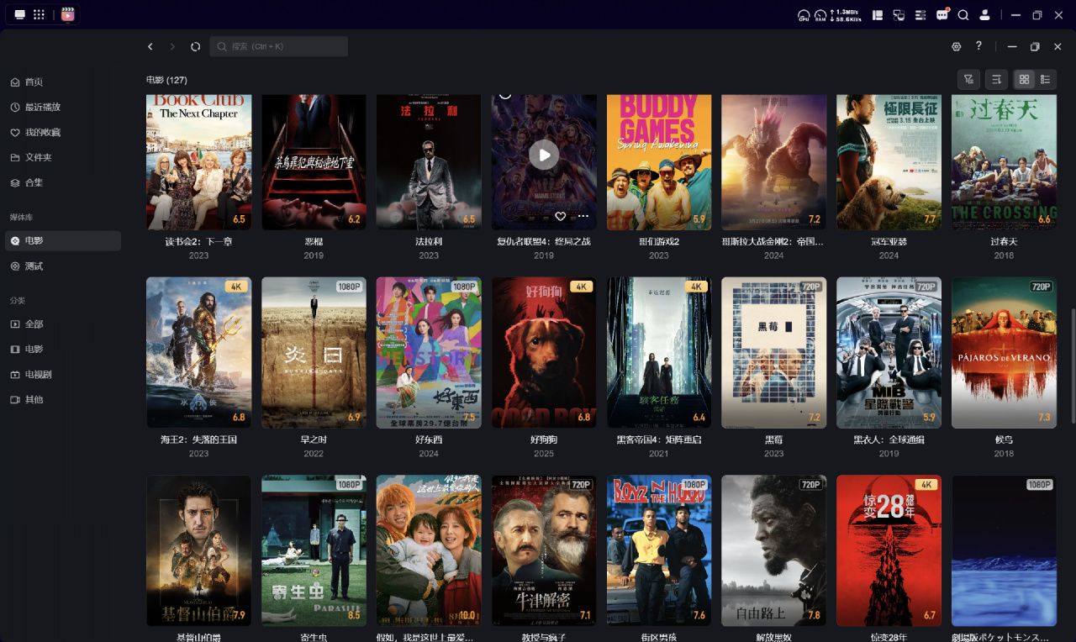Open the 自由路上 poster
Viewport: 1076px width, 642px height.
[x=774, y=550]
